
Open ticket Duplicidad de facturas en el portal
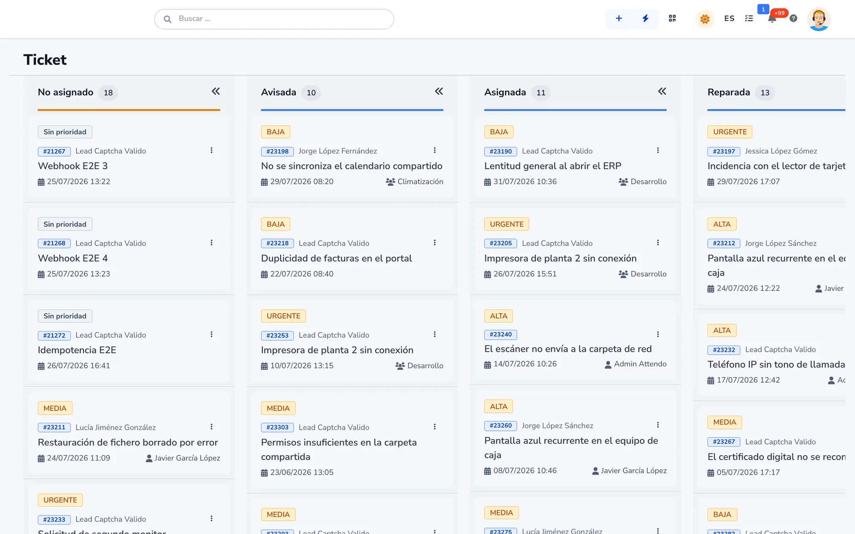click(336, 258)
